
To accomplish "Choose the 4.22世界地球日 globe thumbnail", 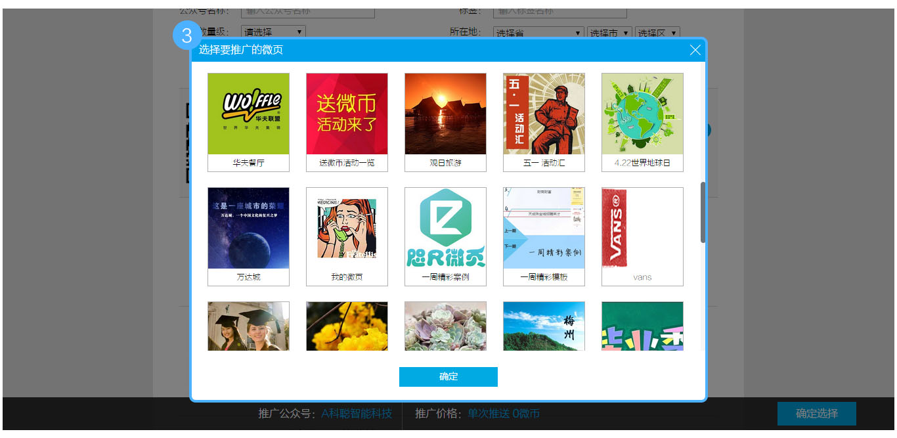I will [x=642, y=114].
